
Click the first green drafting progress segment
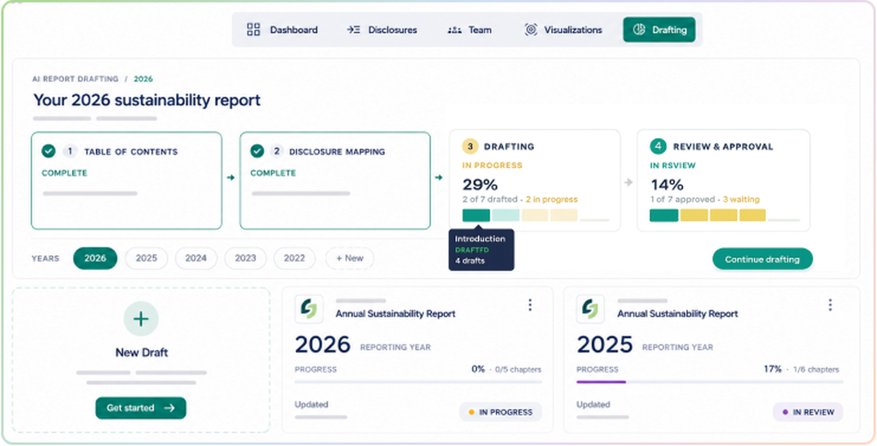(476, 215)
